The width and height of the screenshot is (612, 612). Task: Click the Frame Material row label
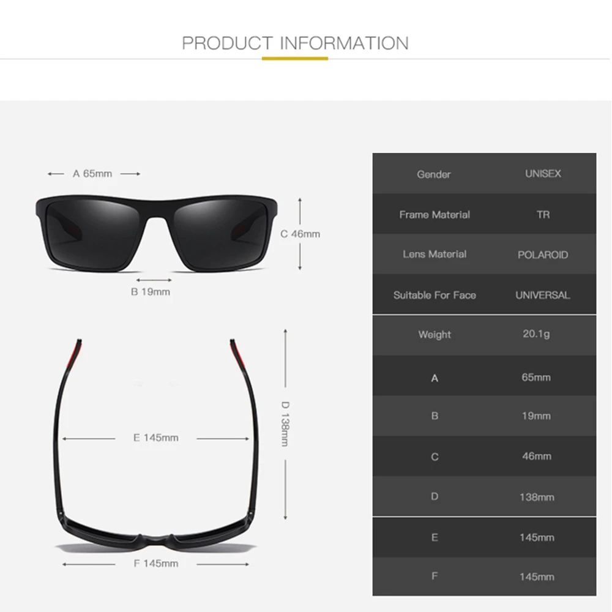[435, 215]
